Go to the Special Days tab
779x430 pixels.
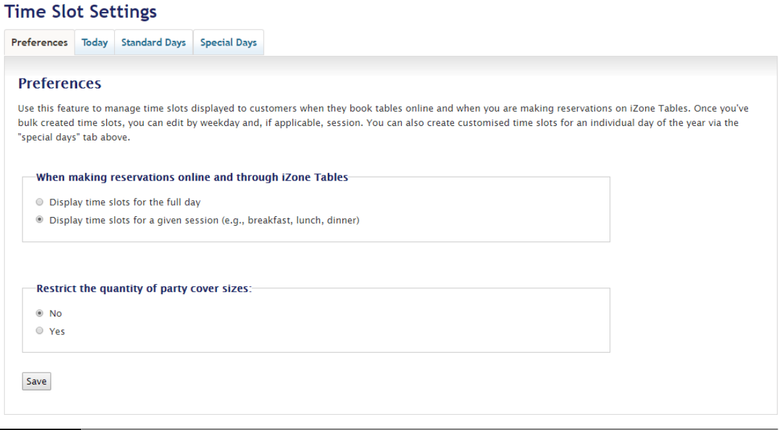click(x=228, y=43)
